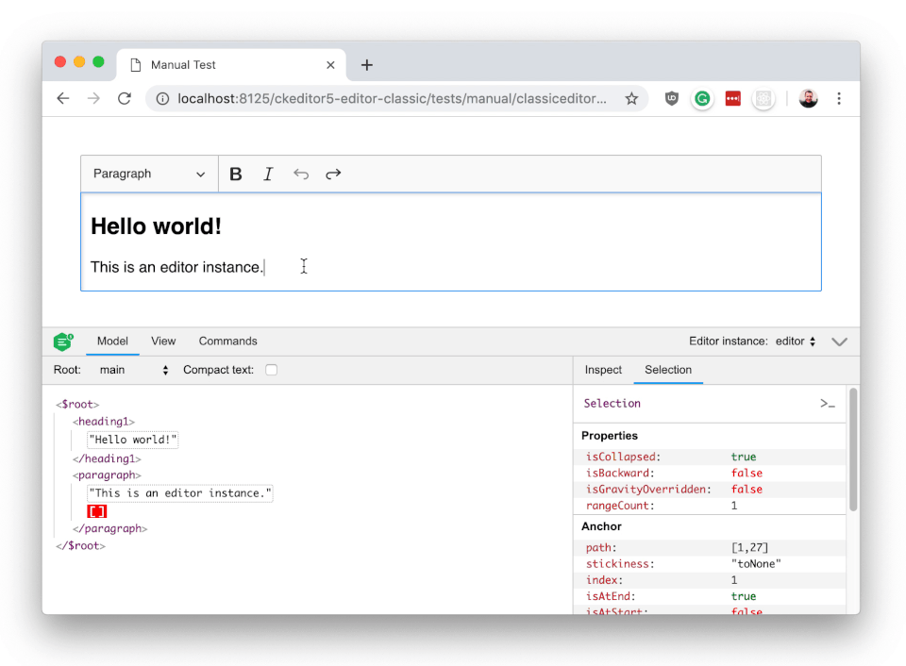Bookmark page with the star icon

631,99
